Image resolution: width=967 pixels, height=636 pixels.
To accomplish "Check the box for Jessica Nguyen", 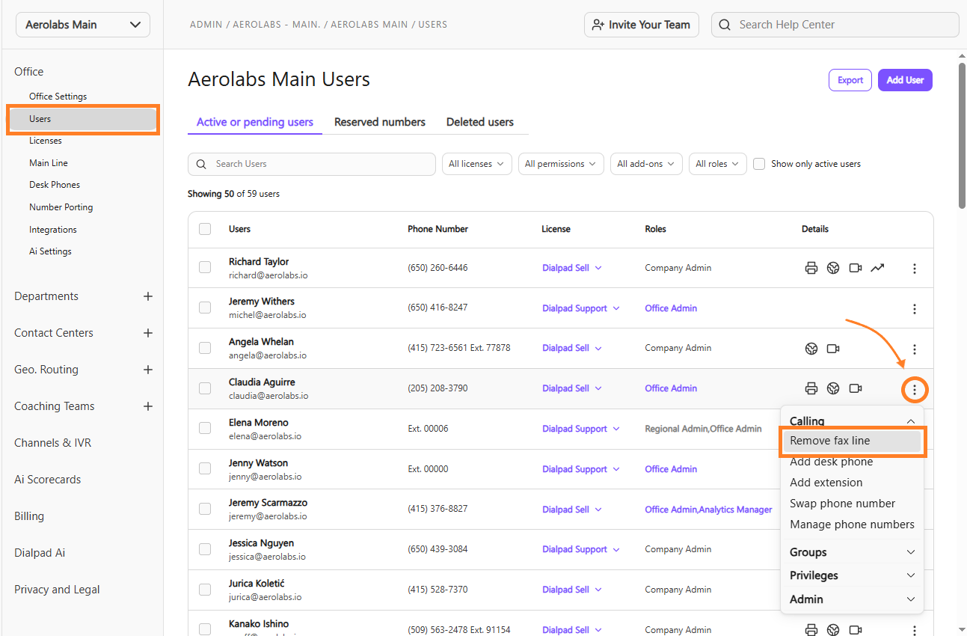I will (x=205, y=549).
